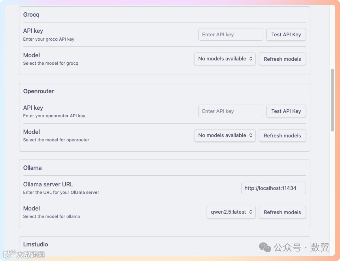Click the Openrouter API key input field
This screenshot has height=261, width=340.
pos(231,111)
